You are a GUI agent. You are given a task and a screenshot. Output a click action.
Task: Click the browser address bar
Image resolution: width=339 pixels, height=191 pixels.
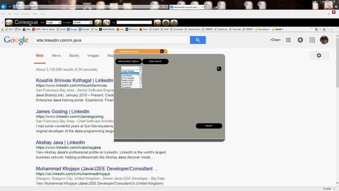(x=88, y=7)
